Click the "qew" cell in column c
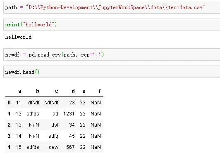Viewport: 220px width, 153px height. [x=54, y=147]
